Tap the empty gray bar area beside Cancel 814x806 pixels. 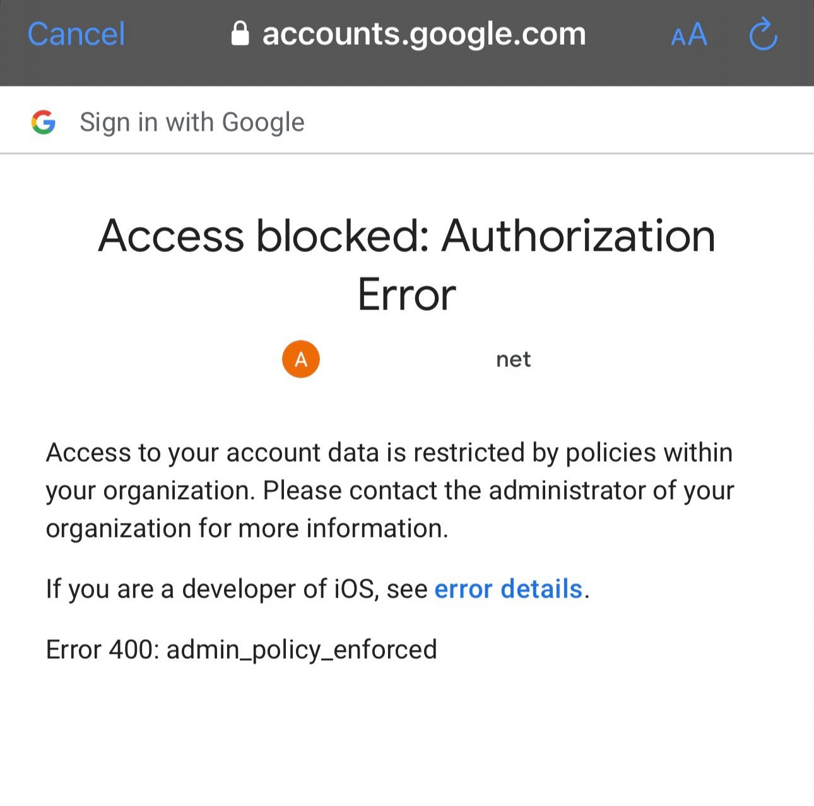178,34
